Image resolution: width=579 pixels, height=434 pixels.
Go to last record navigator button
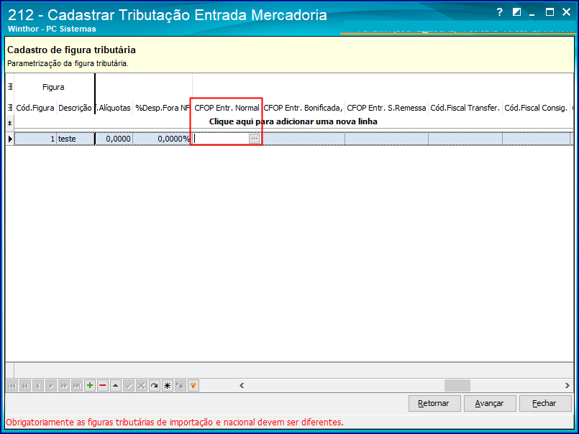pyautogui.click(x=77, y=386)
